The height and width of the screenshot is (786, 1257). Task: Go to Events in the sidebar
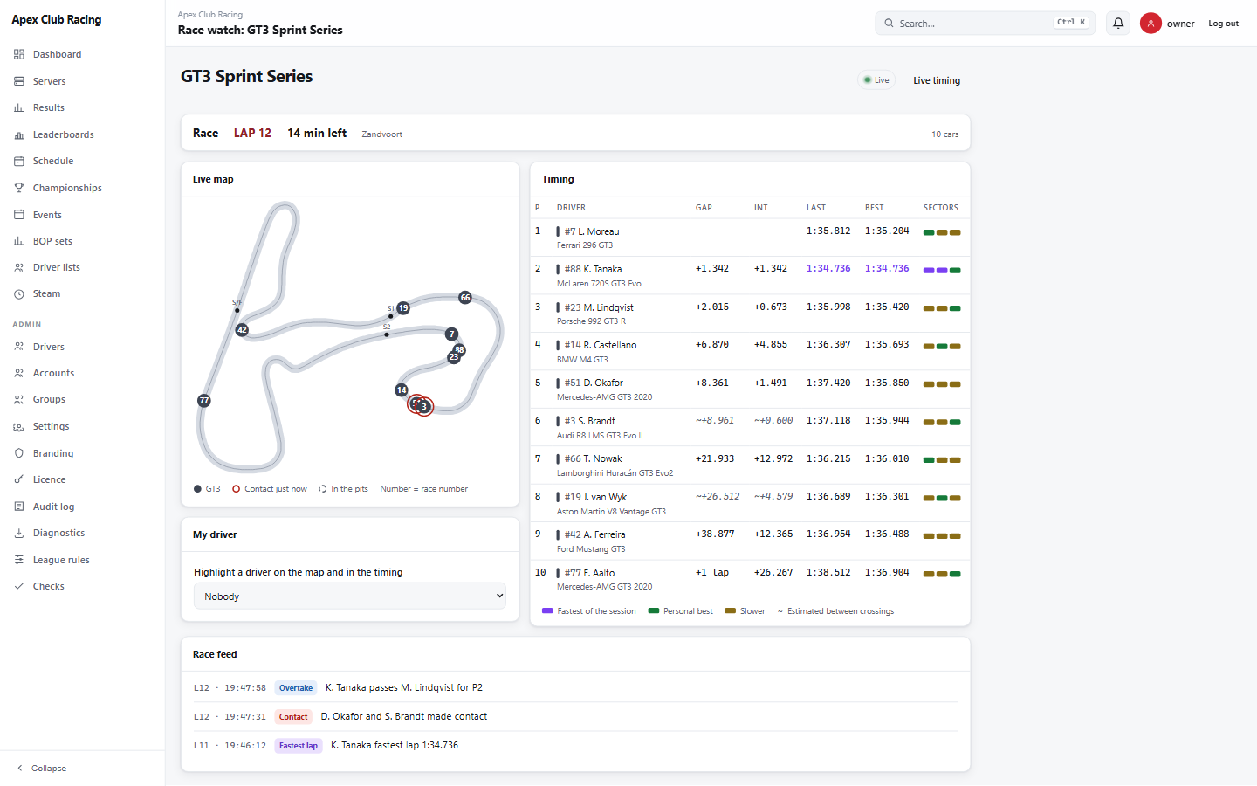coord(47,215)
